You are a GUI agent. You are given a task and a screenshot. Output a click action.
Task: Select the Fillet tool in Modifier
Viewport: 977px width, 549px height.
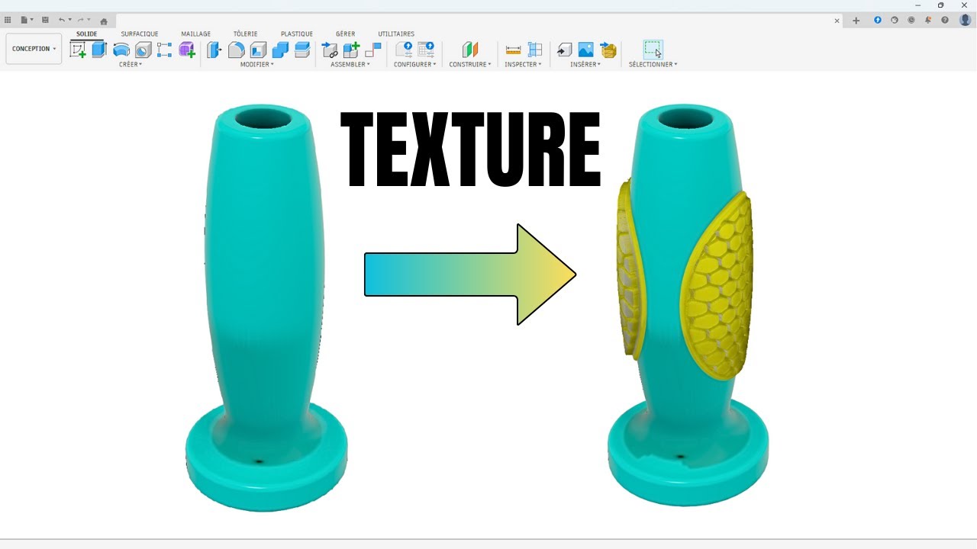[x=237, y=50]
